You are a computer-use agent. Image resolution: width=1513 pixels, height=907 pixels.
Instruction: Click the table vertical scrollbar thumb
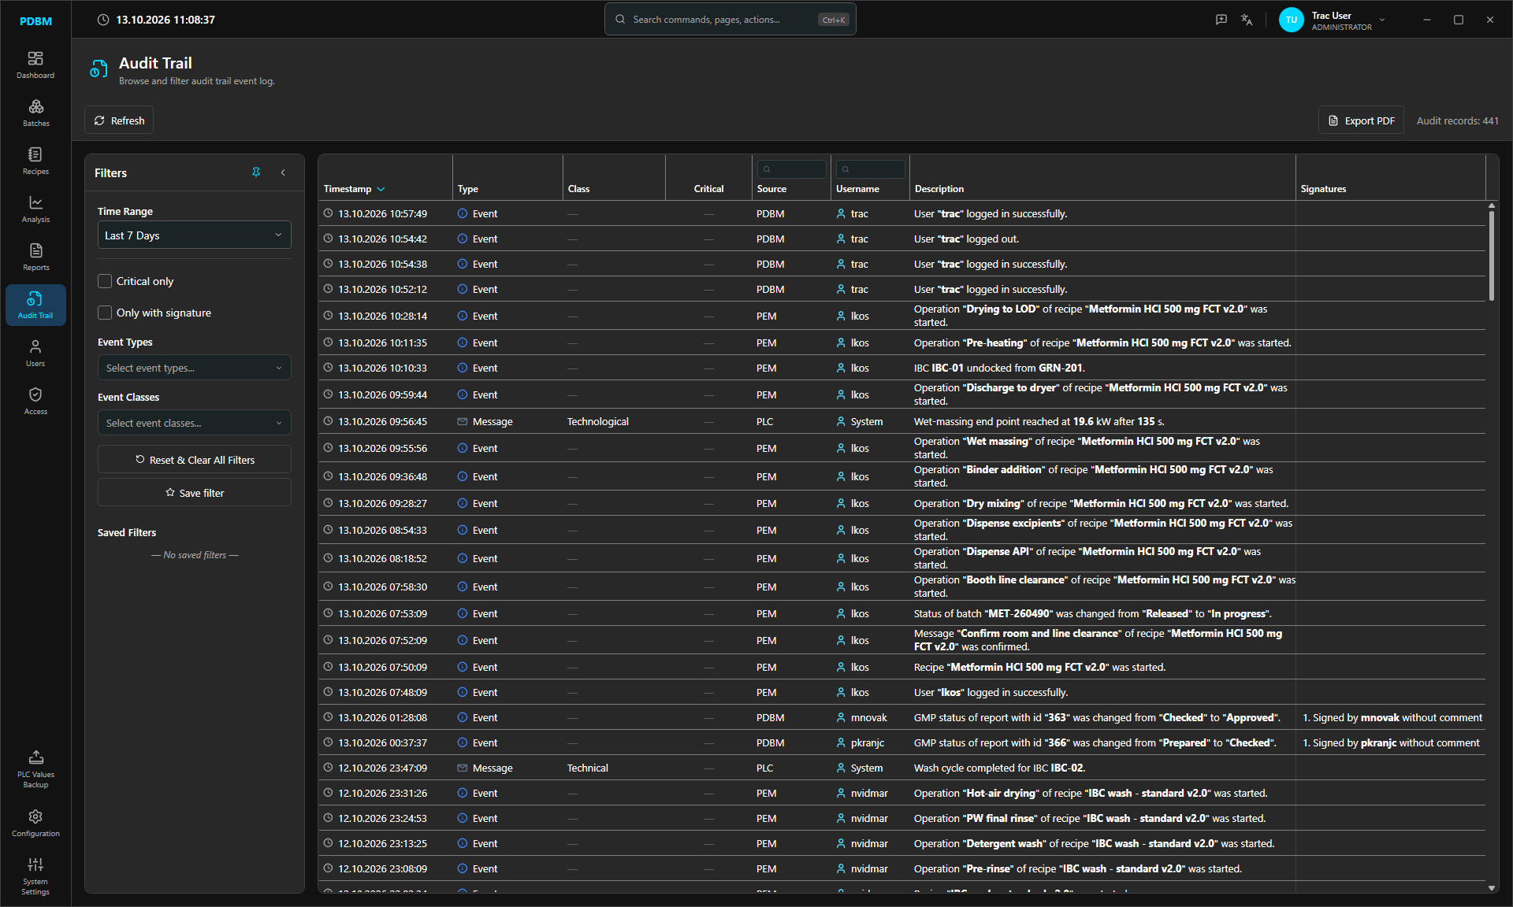[x=1491, y=255]
